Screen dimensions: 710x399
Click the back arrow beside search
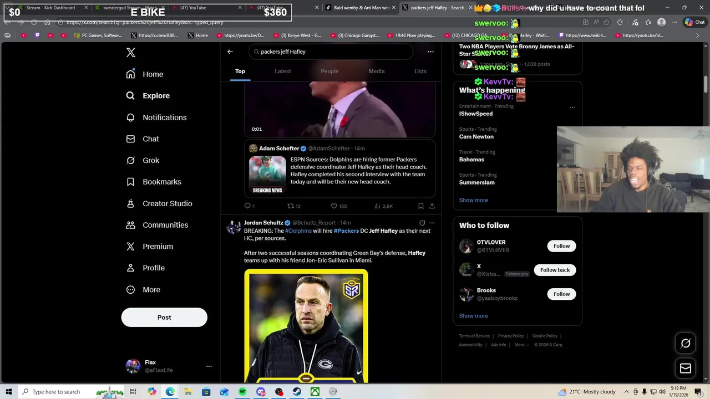pos(230,52)
